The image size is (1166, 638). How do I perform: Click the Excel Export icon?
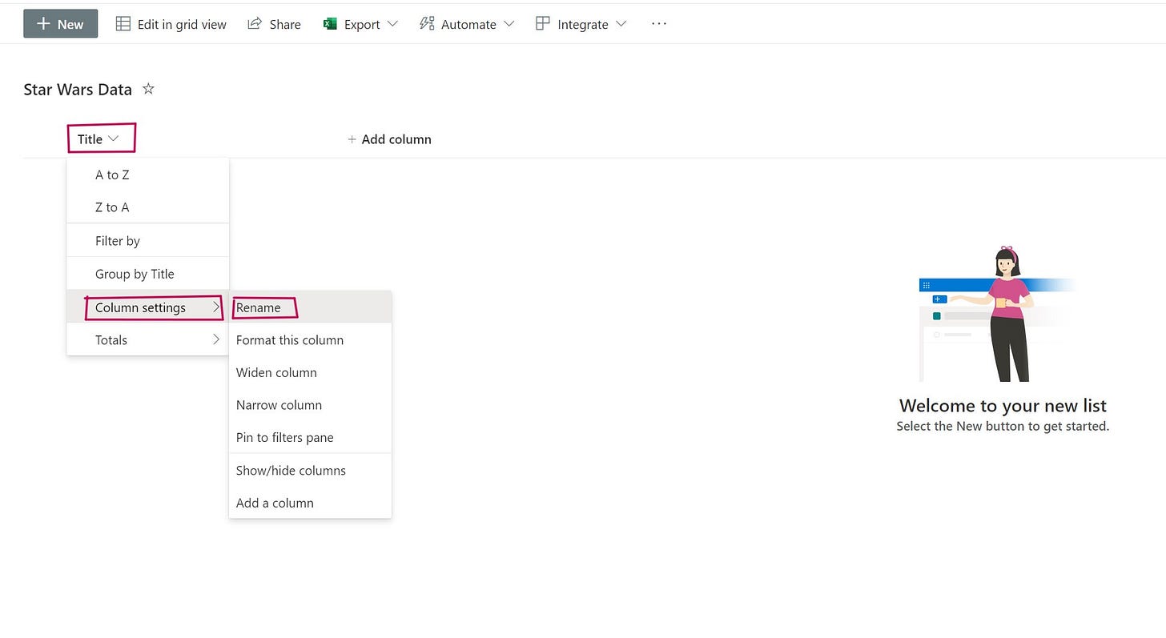point(330,24)
